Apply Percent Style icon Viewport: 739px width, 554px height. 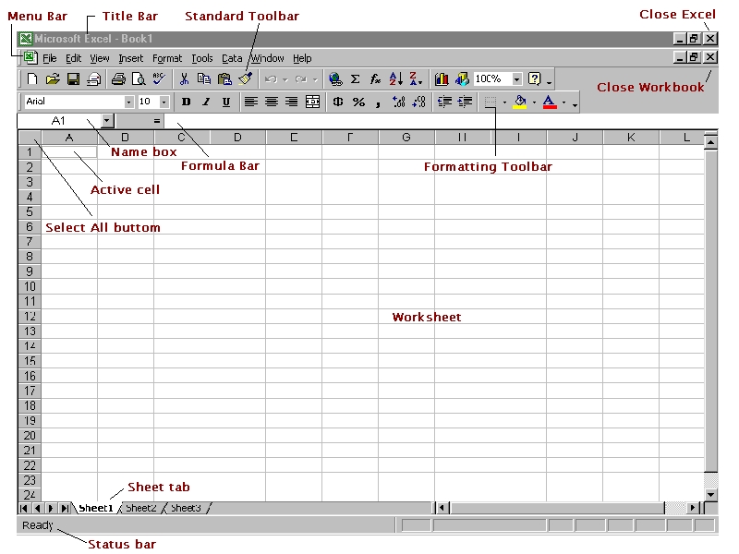tap(358, 102)
